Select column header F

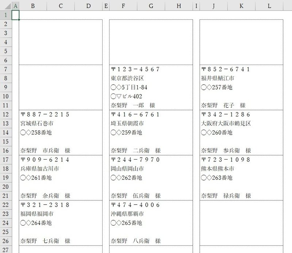(x=123, y=6)
